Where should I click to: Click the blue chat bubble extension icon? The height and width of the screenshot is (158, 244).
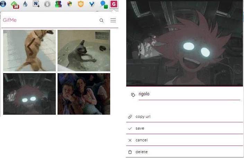pos(104,5)
